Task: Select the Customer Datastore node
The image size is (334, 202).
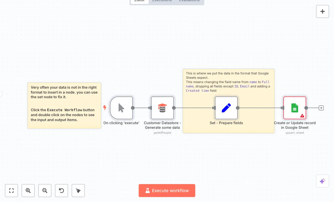Action: click(162, 108)
